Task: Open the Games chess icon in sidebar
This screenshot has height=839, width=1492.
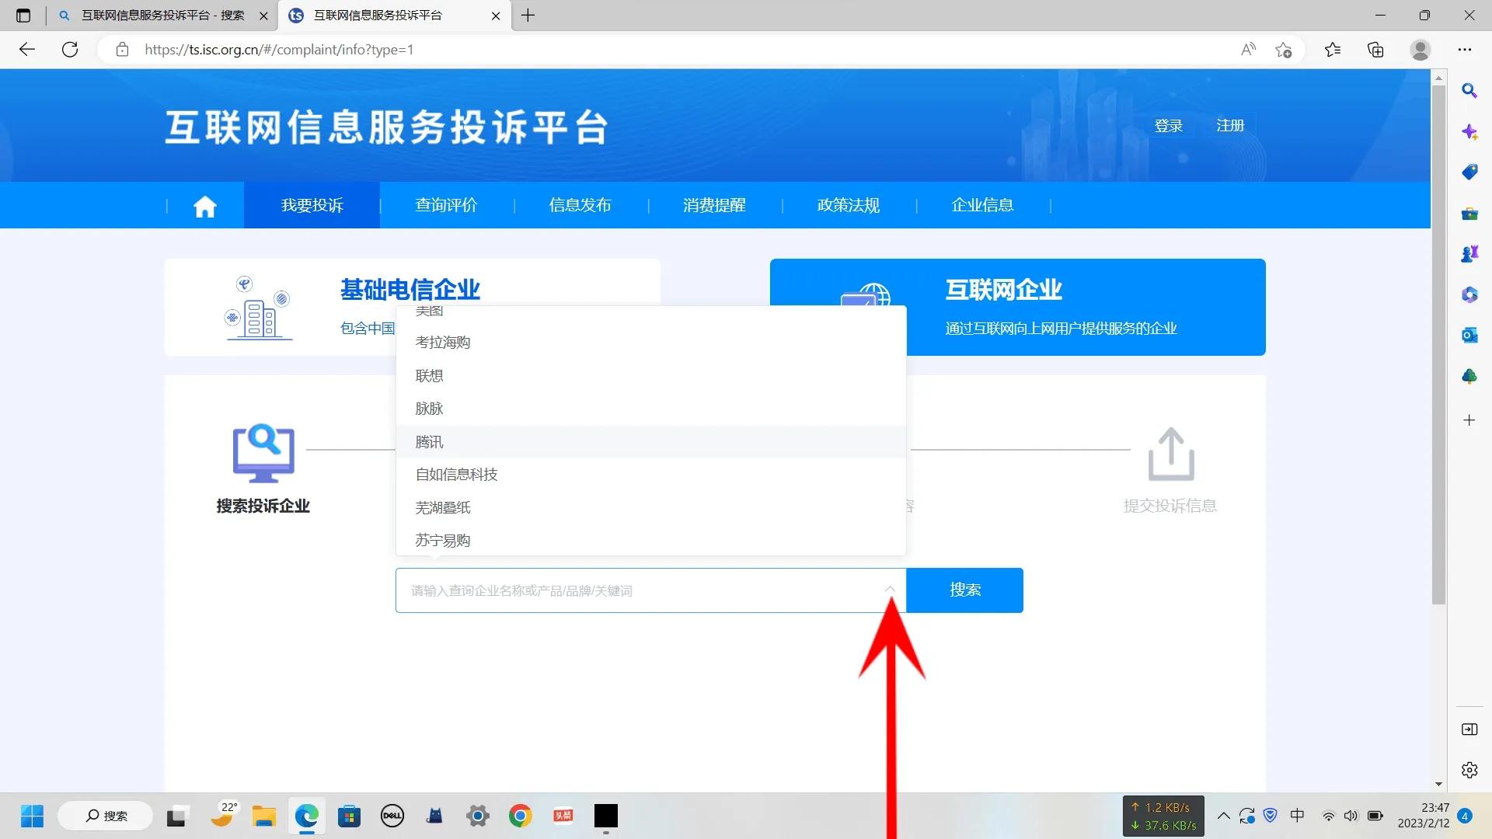Action: [1469, 253]
